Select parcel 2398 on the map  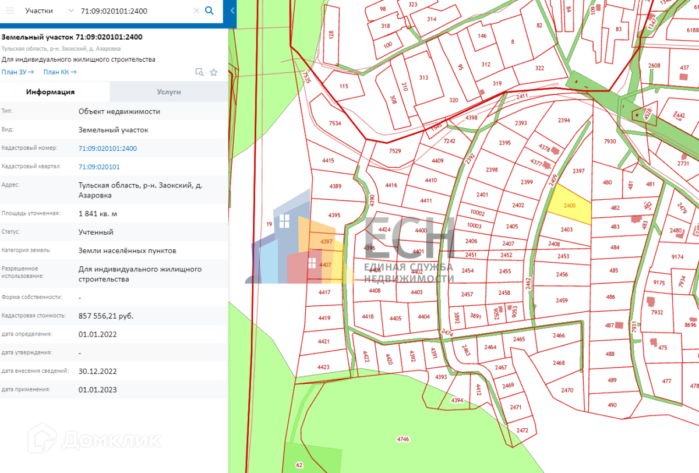point(492,170)
